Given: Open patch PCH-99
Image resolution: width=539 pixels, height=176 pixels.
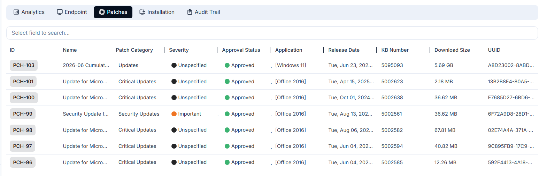Looking at the screenshot, I should pyautogui.click(x=23, y=114).
